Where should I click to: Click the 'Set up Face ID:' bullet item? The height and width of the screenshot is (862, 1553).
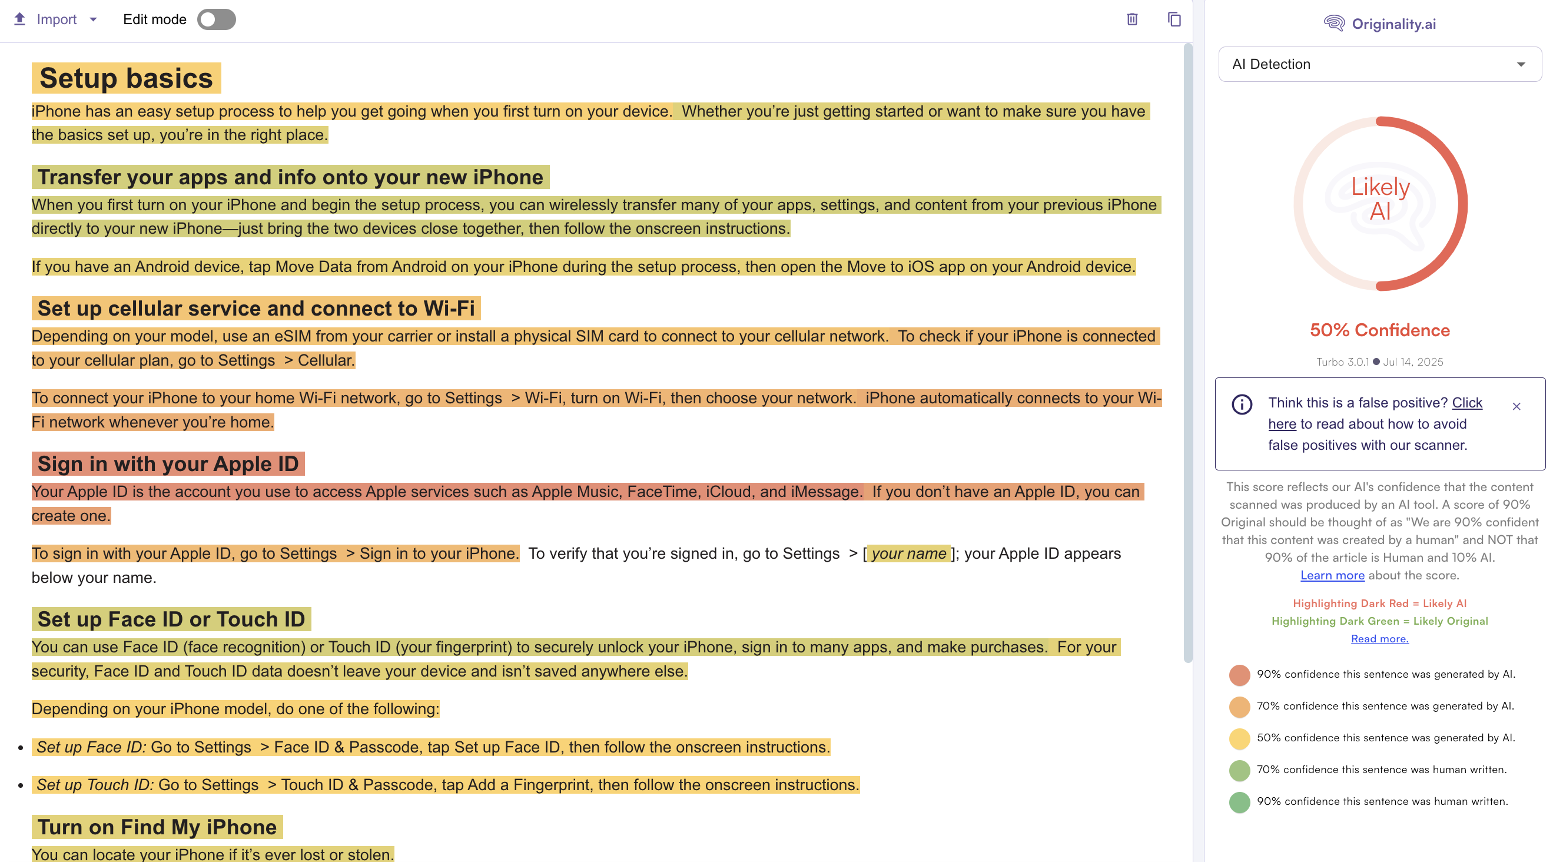click(x=431, y=747)
